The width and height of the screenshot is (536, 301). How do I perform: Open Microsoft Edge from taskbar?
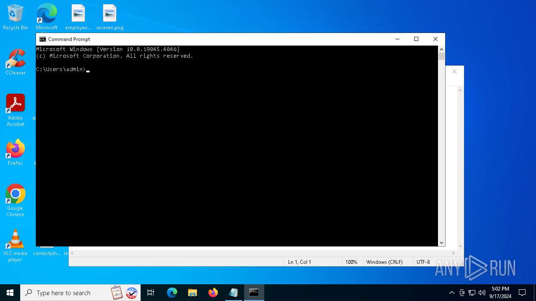172,293
